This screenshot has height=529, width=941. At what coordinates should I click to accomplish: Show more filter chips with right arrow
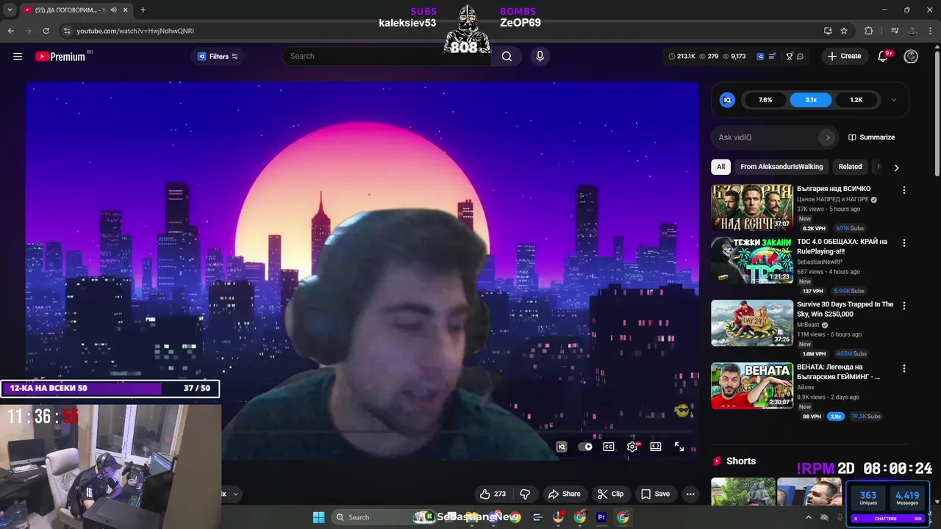pyautogui.click(x=895, y=168)
